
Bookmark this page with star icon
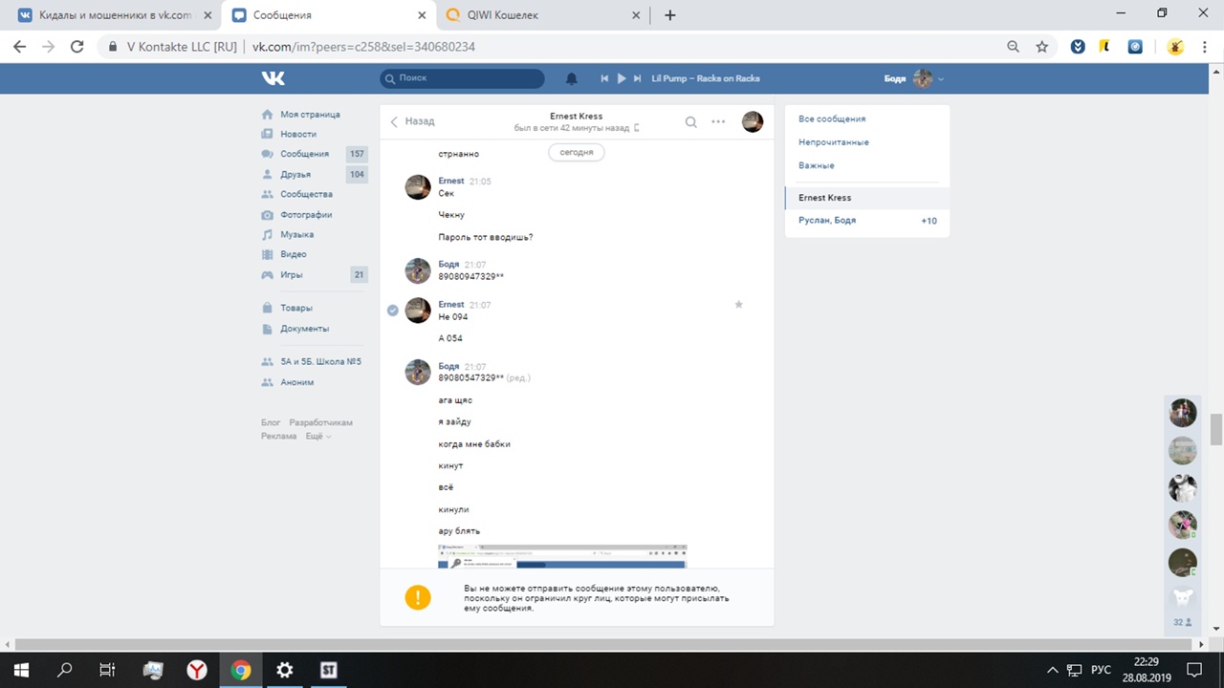point(1042,47)
